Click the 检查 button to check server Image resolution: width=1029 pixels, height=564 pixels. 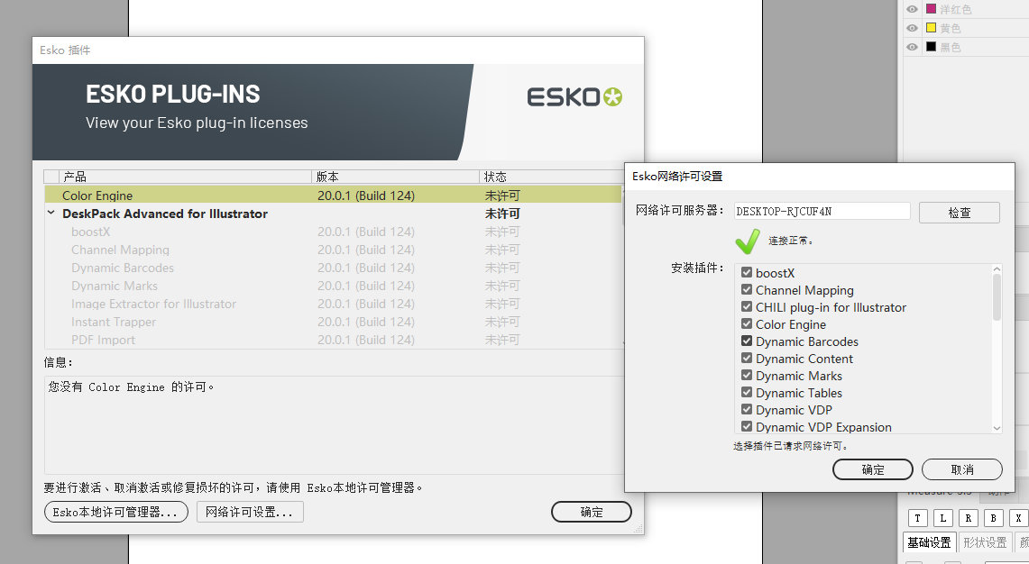(960, 213)
